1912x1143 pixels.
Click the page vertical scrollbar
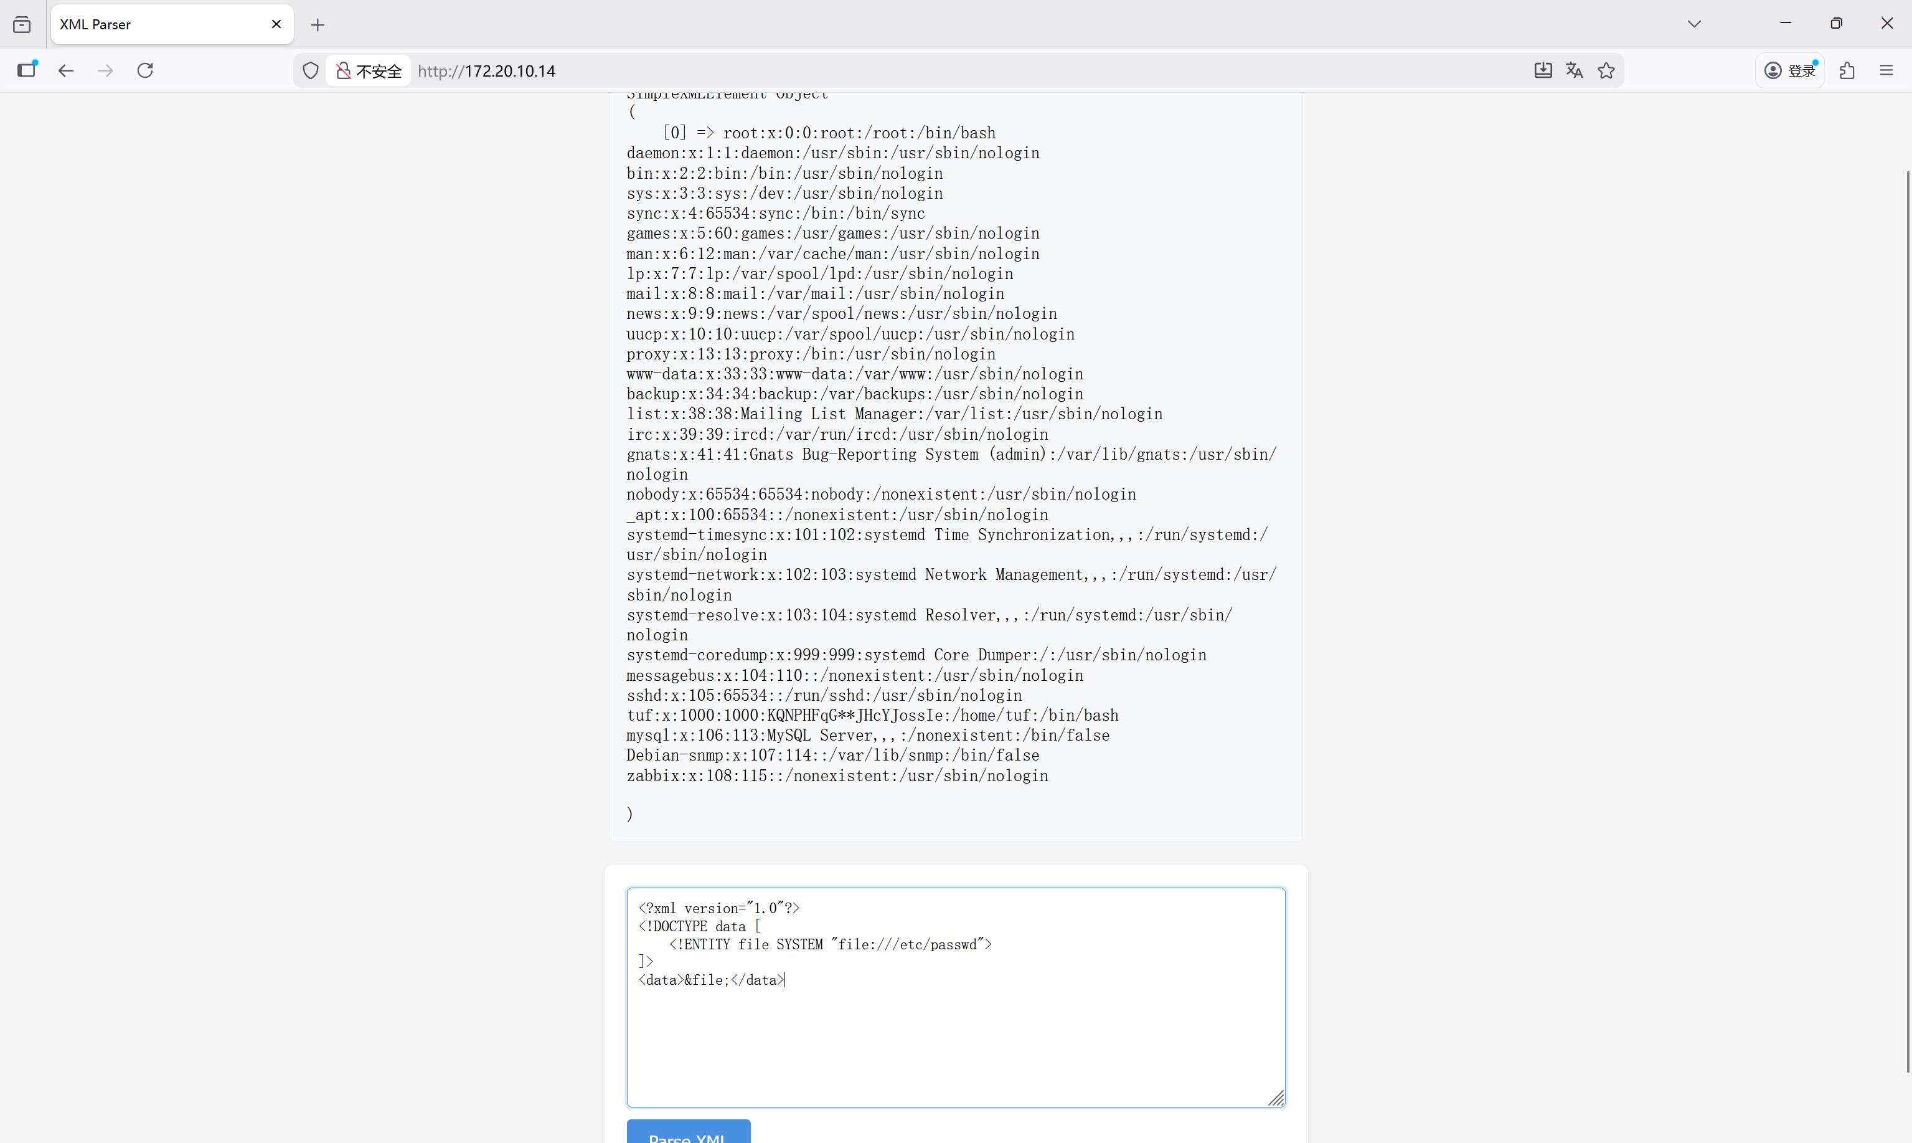pyautogui.click(x=1908, y=616)
